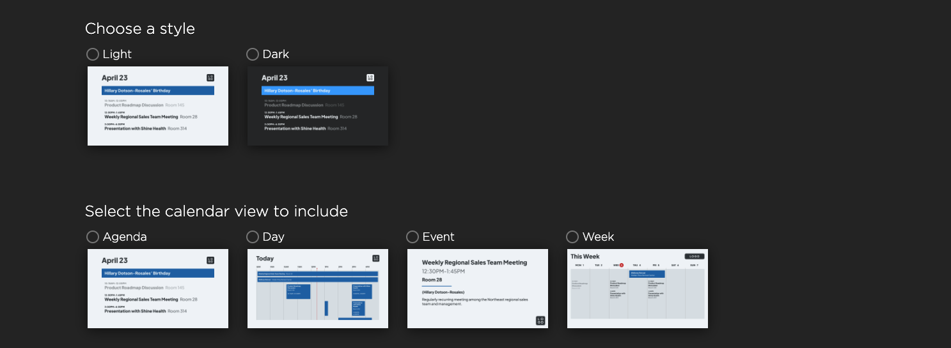
Task: Pick the Event calendar view radio button
Action: click(413, 237)
